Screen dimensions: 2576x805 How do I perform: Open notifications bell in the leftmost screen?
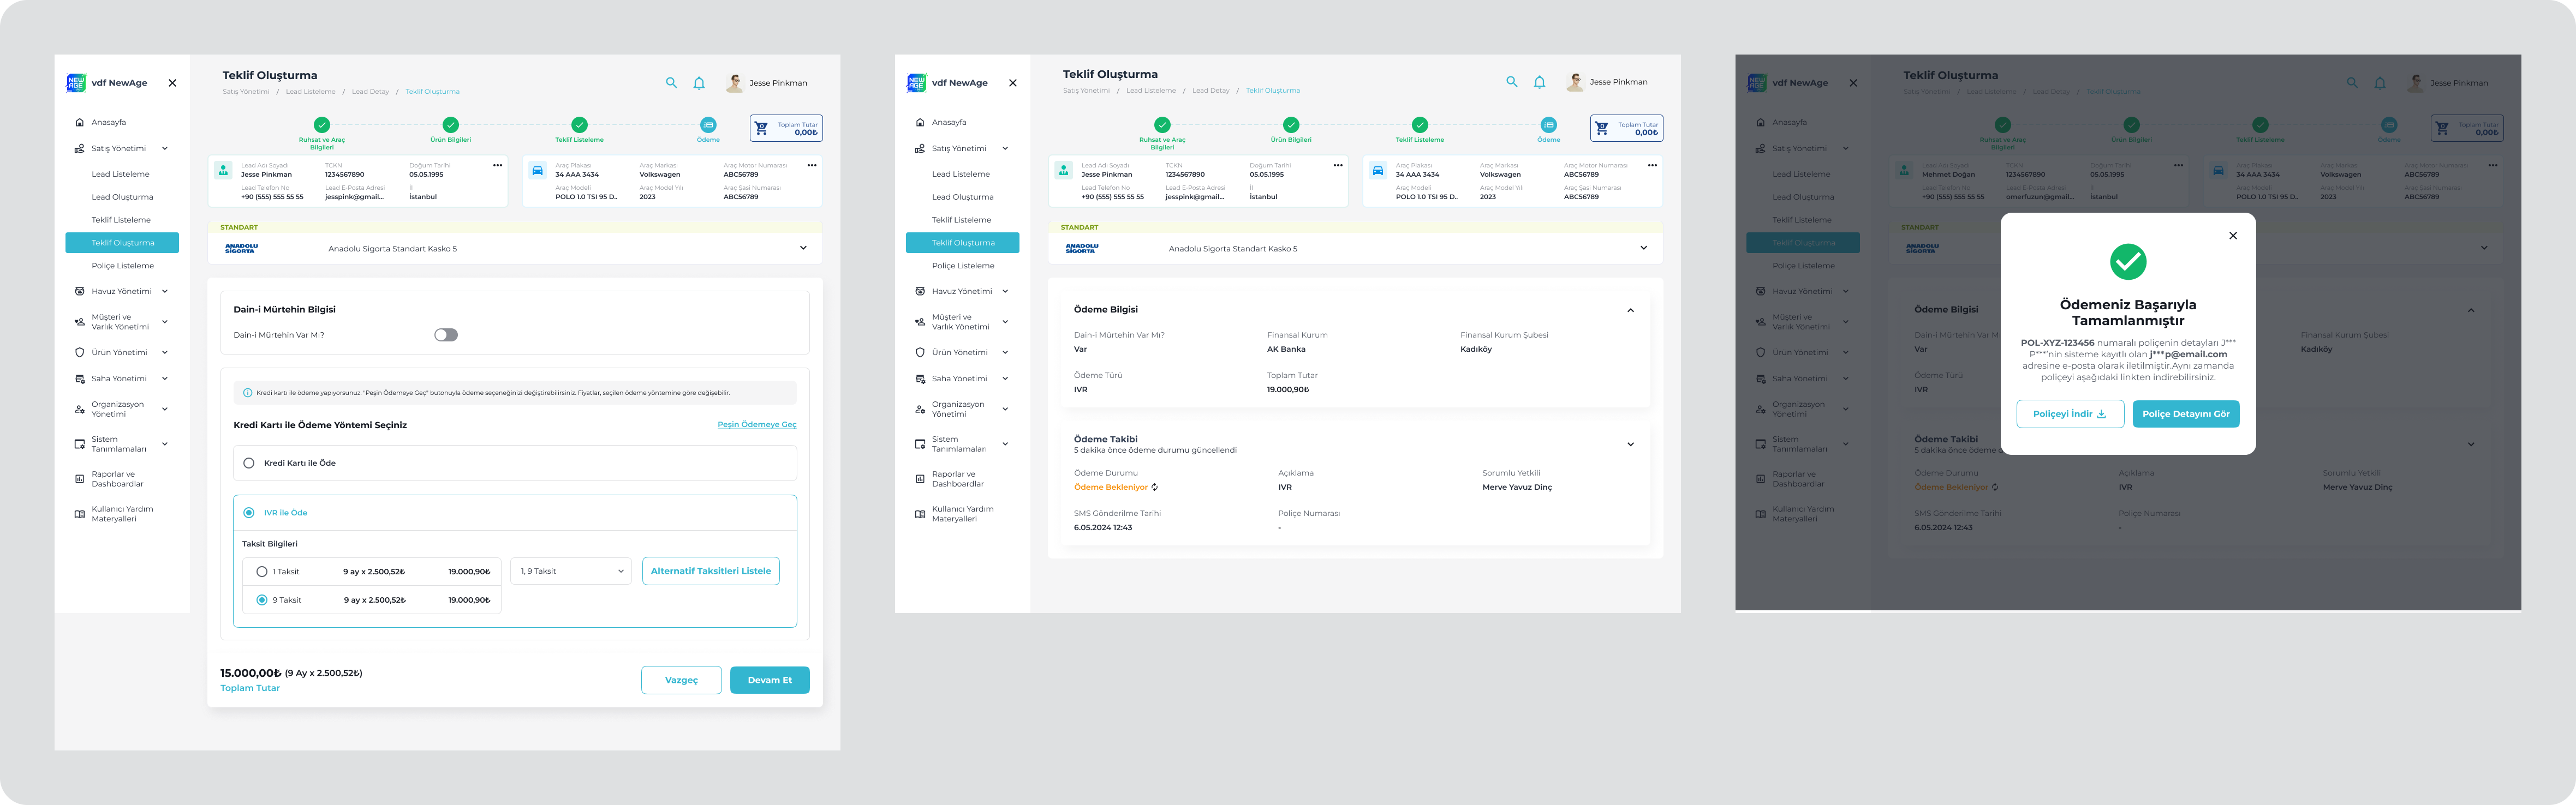(x=699, y=83)
